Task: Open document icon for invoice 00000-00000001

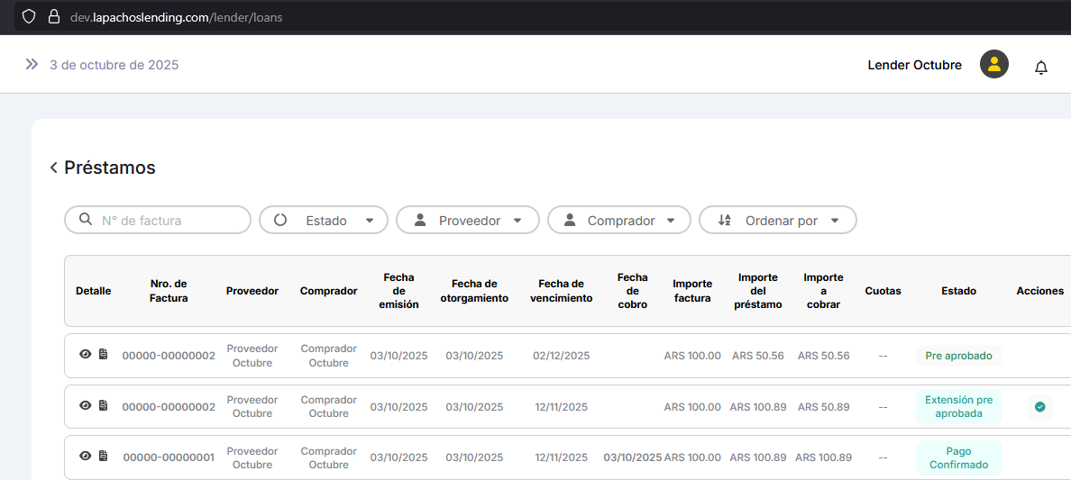Action: coord(103,457)
